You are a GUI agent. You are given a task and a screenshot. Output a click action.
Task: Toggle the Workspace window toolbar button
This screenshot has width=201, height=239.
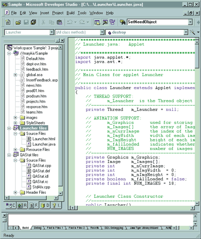[97, 22]
